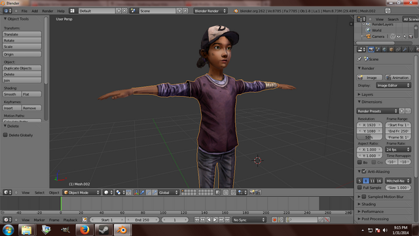Open the World properties tab icon
Viewport: 419px width, 236px height.
pyautogui.click(x=384, y=50)
